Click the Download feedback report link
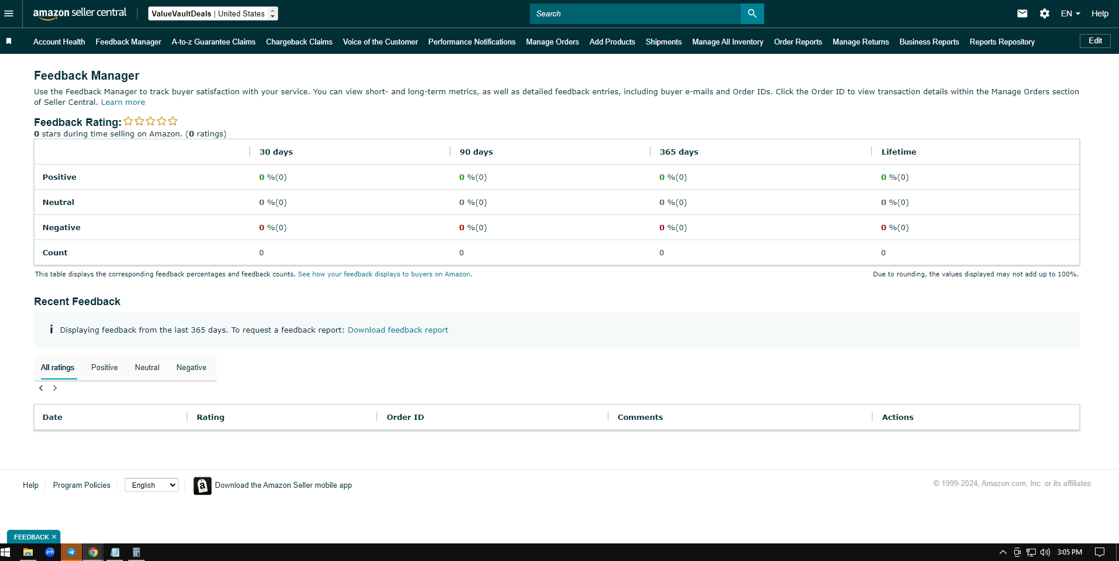Viewport: 1119px width, 561px height. click(x=398, y=330)
